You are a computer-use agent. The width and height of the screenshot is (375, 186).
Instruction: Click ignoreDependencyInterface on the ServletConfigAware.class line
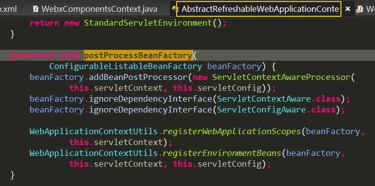click(150, 110)
